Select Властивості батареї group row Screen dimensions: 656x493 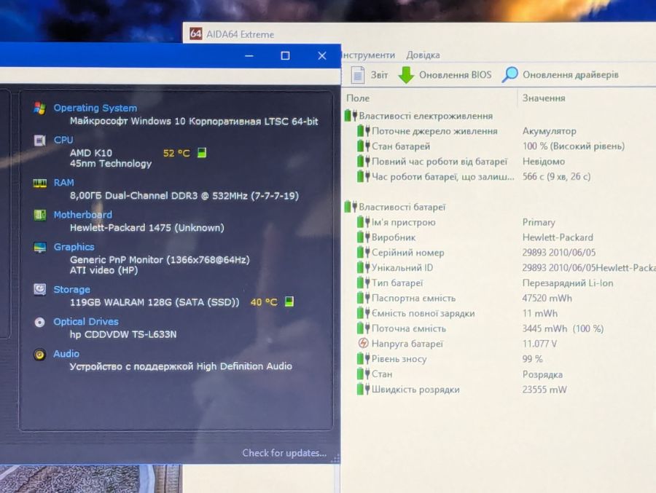click(x=395, y=207)
